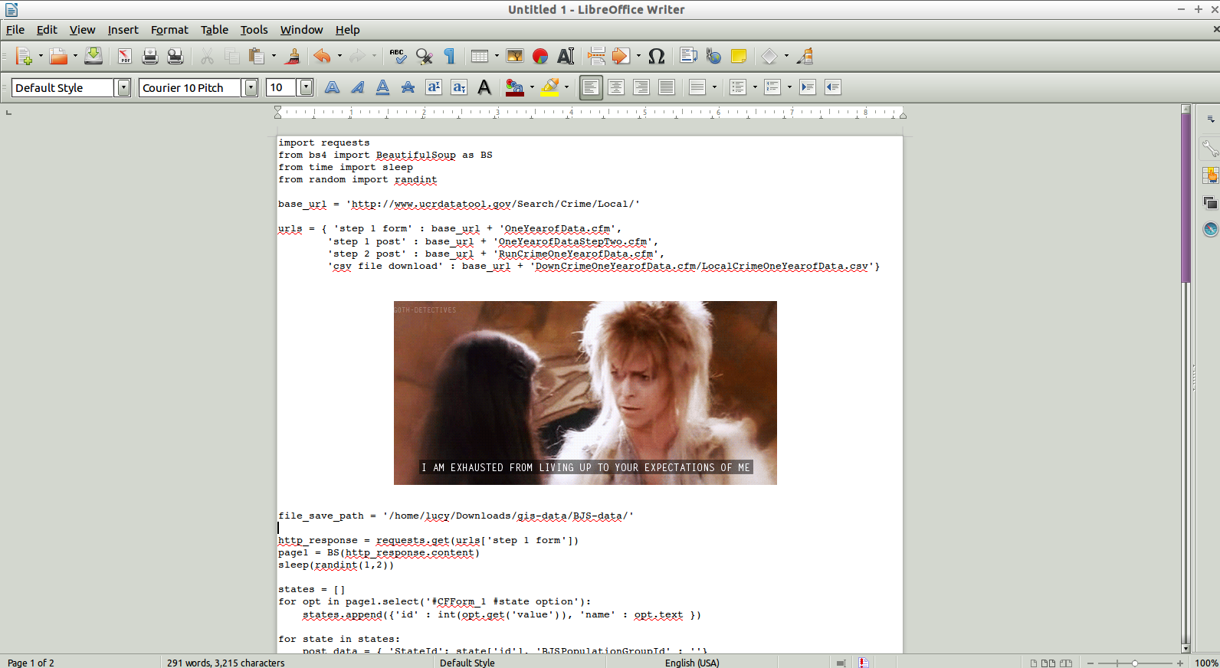Click the Copy icon

coord(231,56)
